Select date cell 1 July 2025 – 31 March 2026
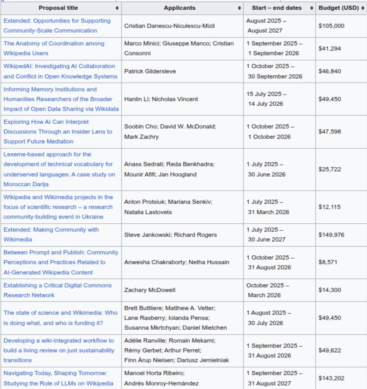 click(279, 207)
